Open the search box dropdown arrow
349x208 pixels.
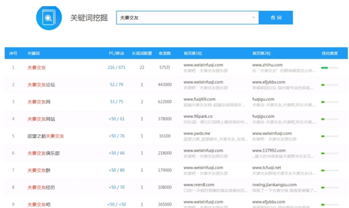[x=253, y=17]
